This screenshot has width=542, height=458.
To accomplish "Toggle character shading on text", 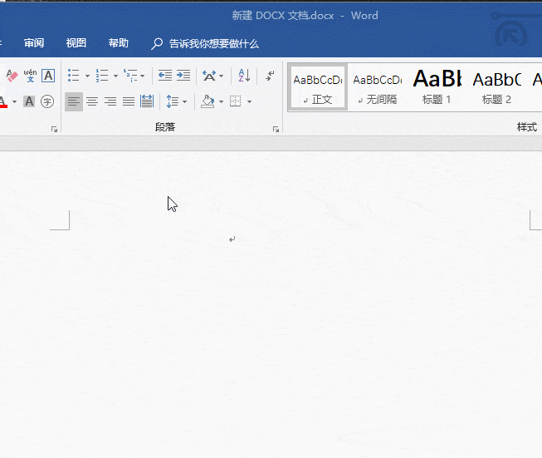I will [x=29, y=101].
